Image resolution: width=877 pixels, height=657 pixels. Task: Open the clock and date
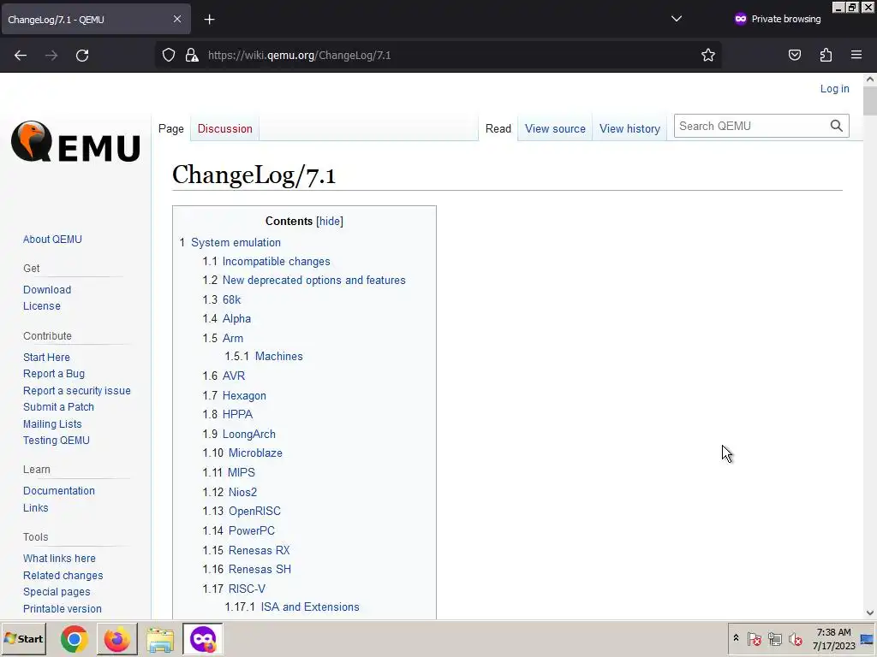coord(833,638)
